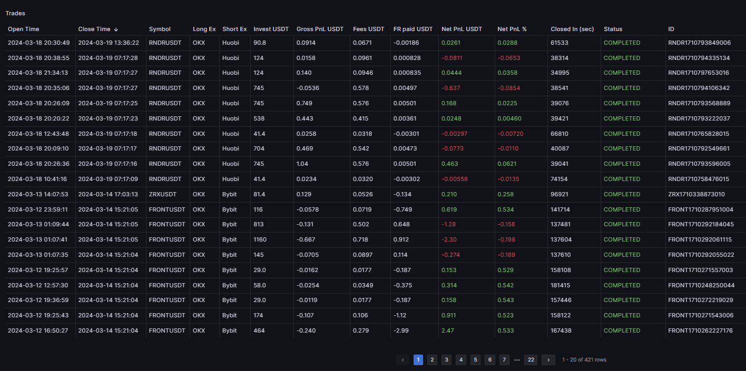Click the Trades panel title
Screen dimensions: 746x371
tap(15, 13)
